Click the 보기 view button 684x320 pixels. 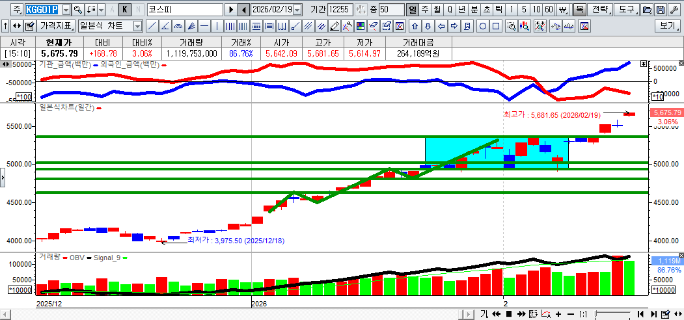668,27
